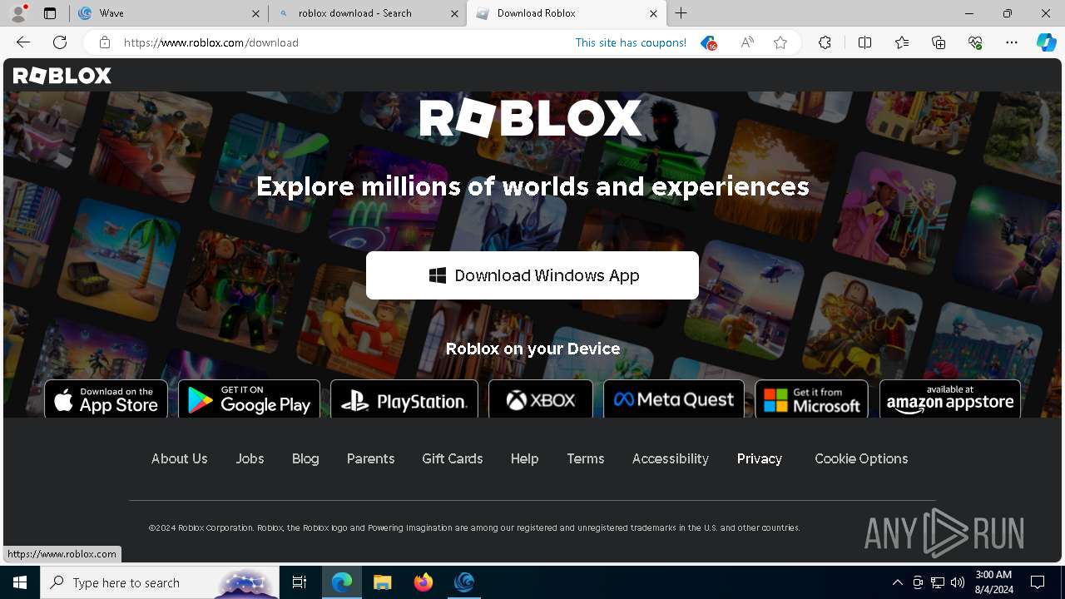Open the About Us footer link
Viewport: 1065px width, 599px height.
[x=180, y=458]
